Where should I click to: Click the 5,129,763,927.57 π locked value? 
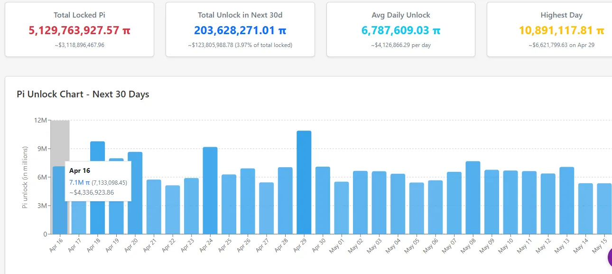(79, 30)
